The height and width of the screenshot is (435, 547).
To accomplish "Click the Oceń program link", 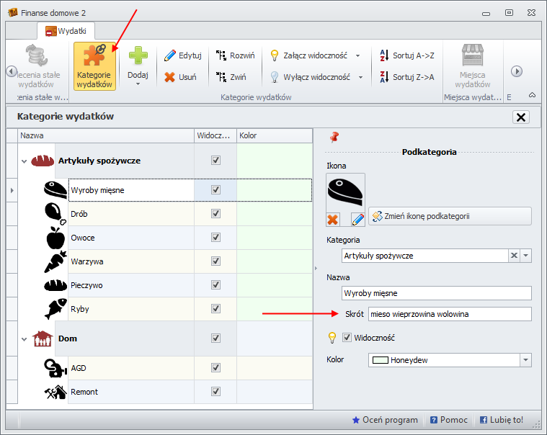I will coord(385,420).
